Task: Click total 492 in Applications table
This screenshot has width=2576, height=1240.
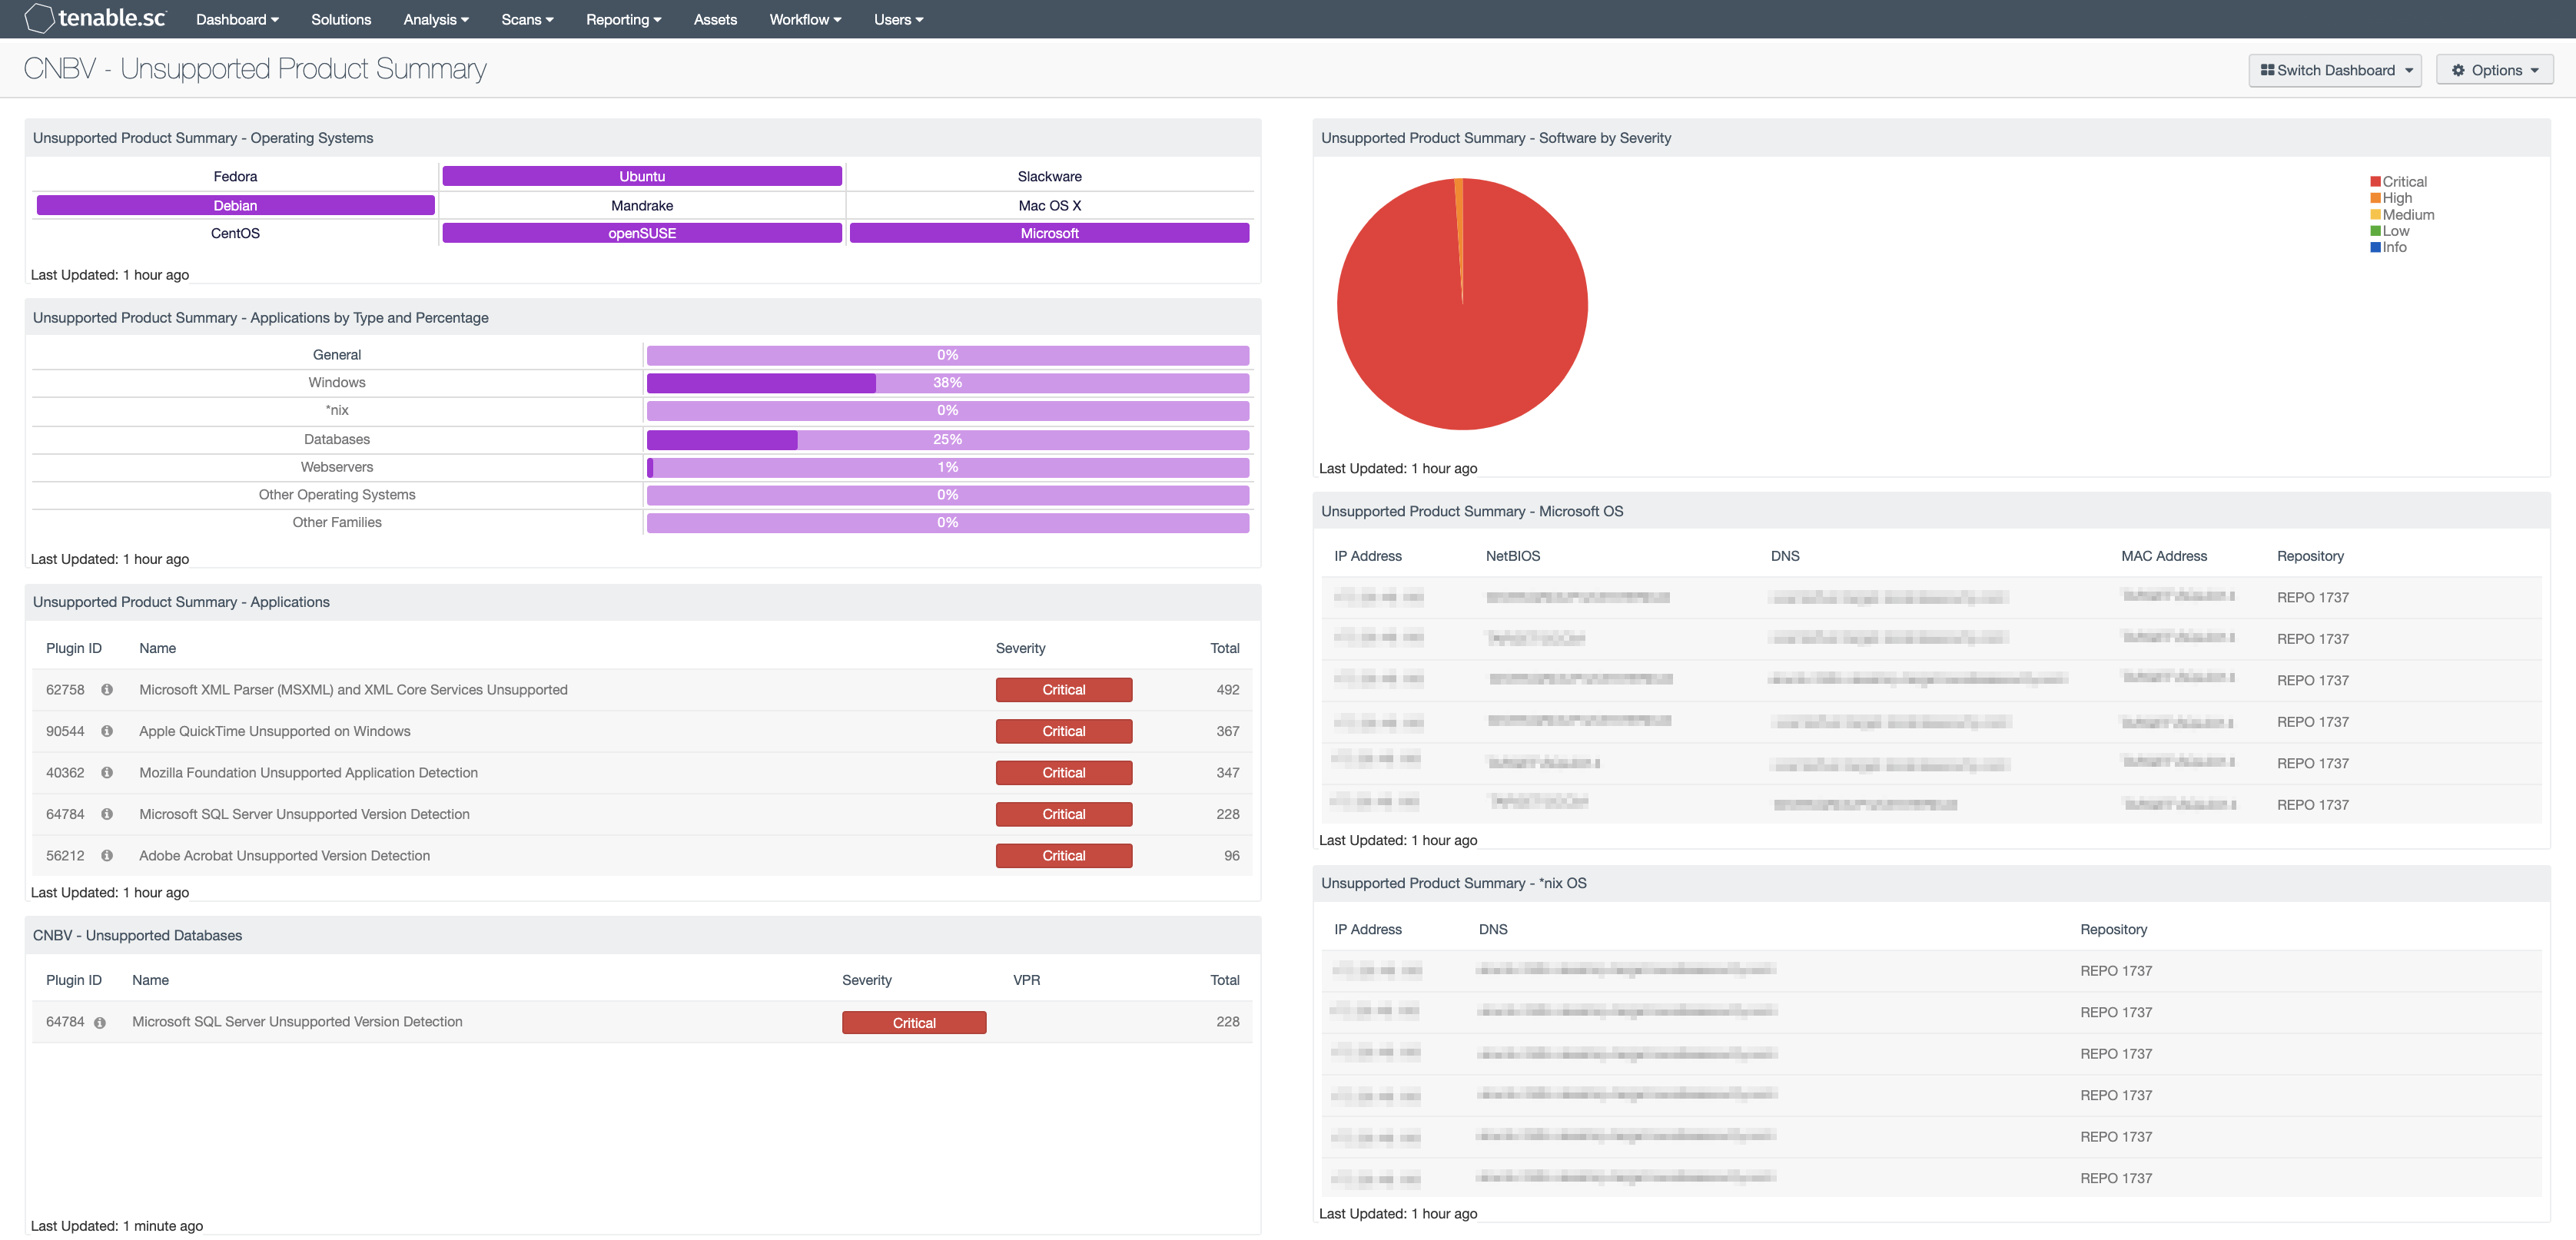Action: coord(1228,690)
